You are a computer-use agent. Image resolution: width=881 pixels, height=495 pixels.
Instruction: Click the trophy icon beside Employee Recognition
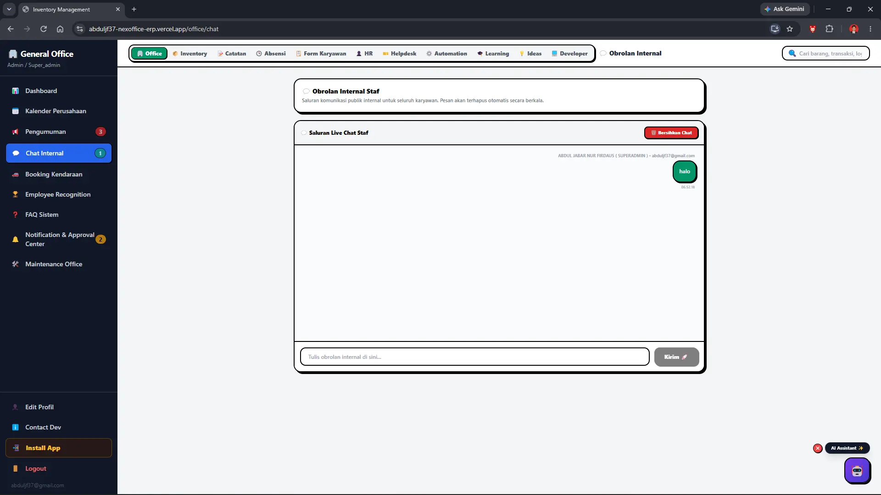click(15, 194)
